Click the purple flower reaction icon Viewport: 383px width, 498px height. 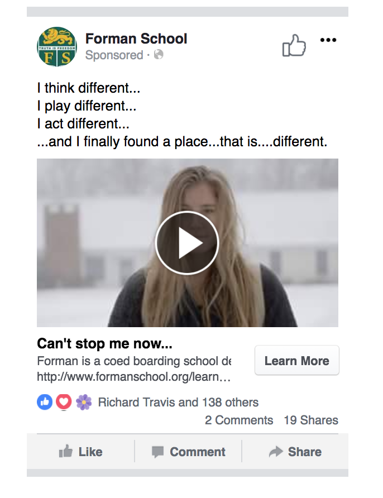(84, 402)
